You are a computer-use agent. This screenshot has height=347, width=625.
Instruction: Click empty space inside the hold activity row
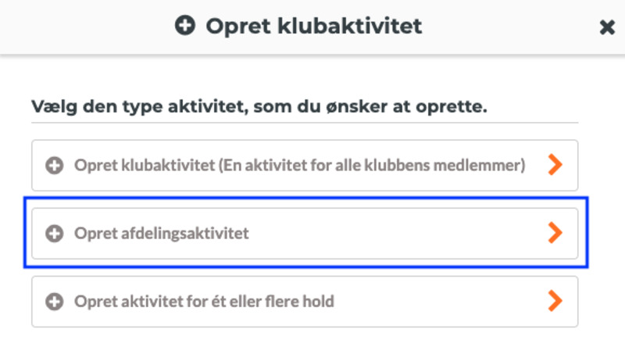pos(437,301)
